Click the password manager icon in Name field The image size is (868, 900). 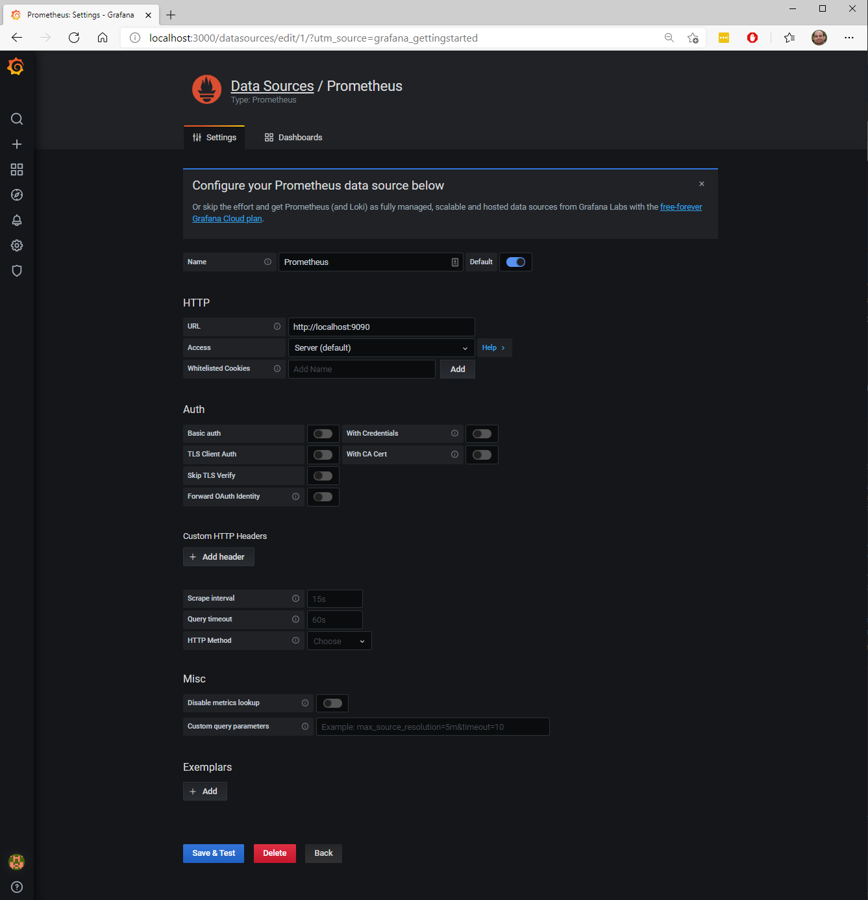455,262
